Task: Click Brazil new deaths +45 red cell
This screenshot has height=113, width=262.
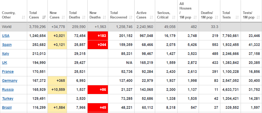Action: point(98,107)
